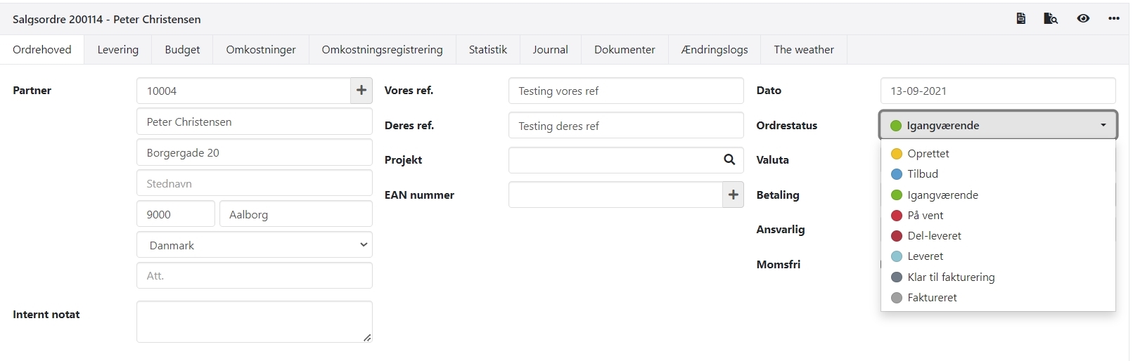This screenshot has width=1133, height=361.
Task: Click the Projekt search magnifier icon
Action: coord(729,160)
